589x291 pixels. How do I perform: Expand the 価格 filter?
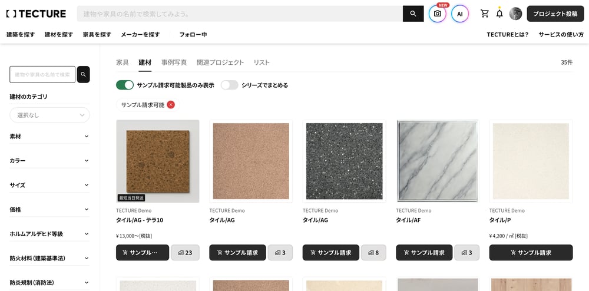[49, 210]
